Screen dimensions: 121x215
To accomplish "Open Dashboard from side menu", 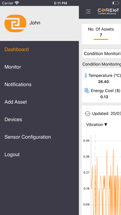I will (17, 49).
